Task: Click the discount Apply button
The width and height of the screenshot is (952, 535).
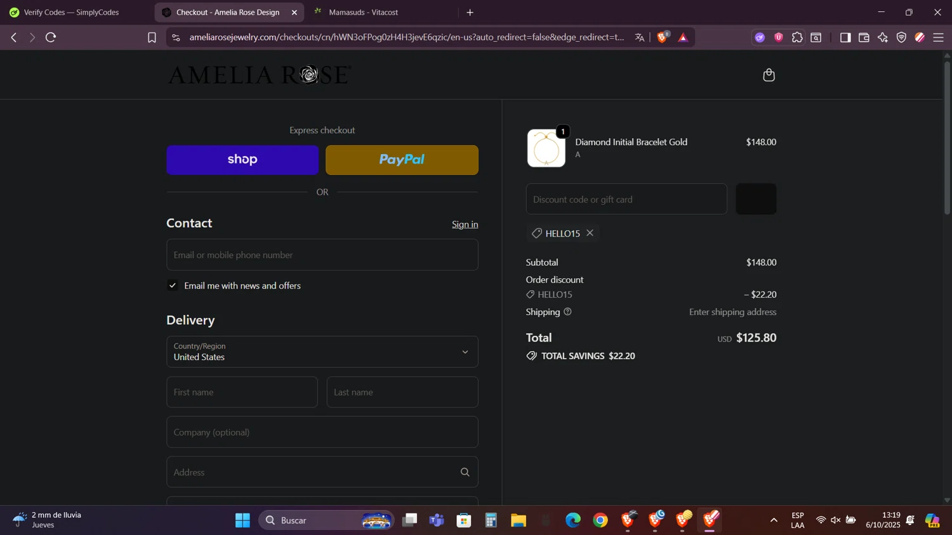Action: click(756, 199)
